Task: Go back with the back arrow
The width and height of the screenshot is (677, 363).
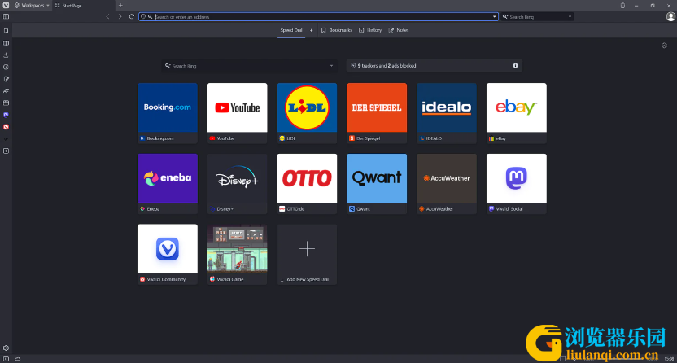Action: click(x=107, y=17)
